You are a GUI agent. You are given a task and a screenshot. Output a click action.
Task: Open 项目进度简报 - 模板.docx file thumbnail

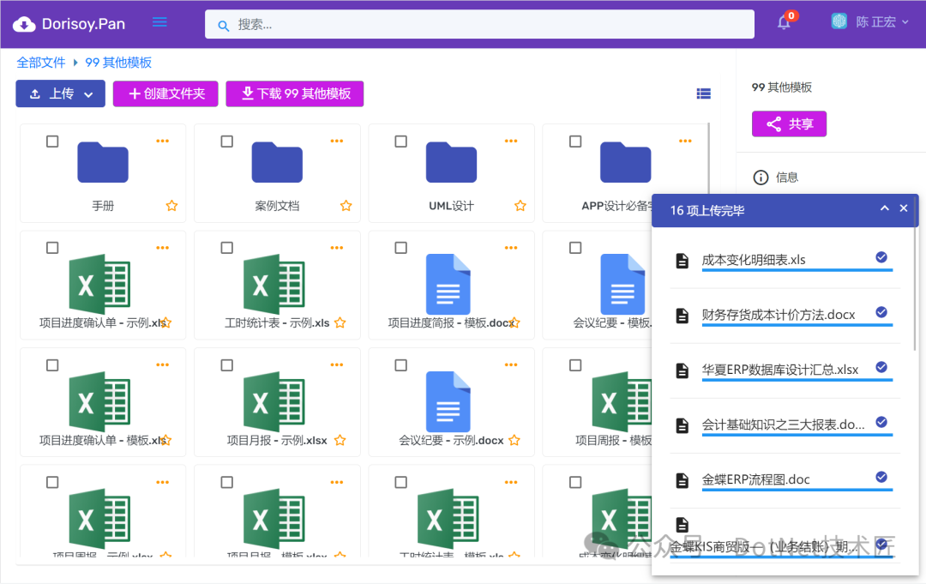[448, 284]
